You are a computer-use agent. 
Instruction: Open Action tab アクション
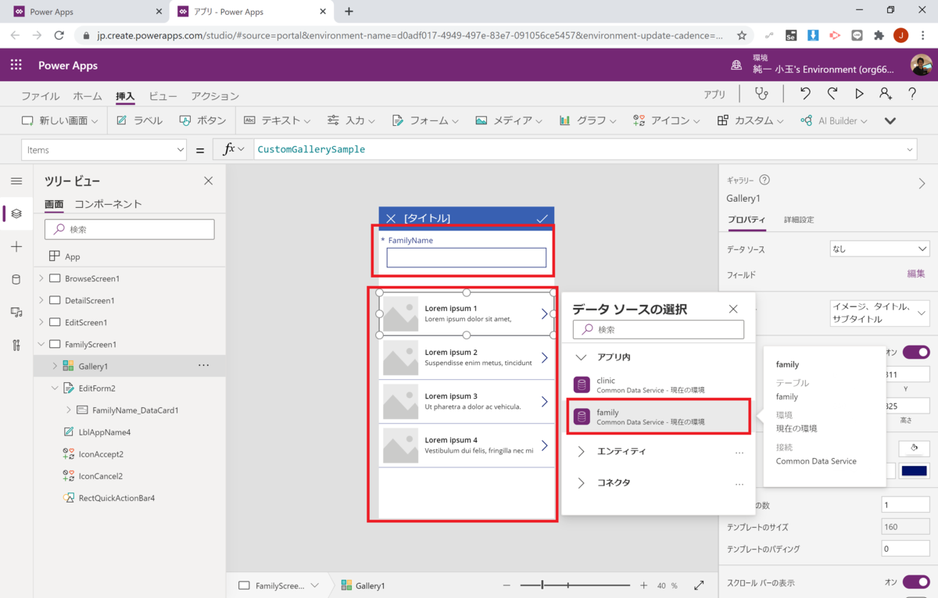coord(215,96)
